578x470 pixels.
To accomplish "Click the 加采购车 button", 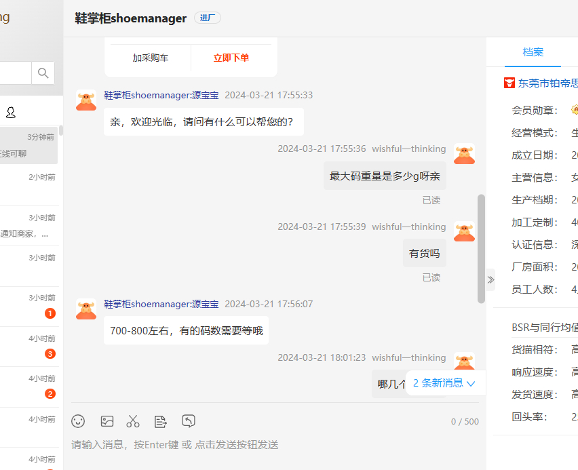I will [x=151, y=58].
